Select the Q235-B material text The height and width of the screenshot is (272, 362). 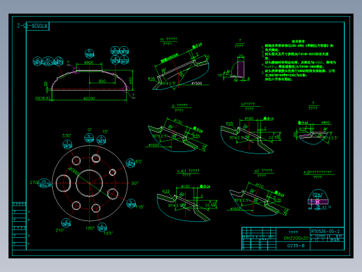[x=296, y=245]
